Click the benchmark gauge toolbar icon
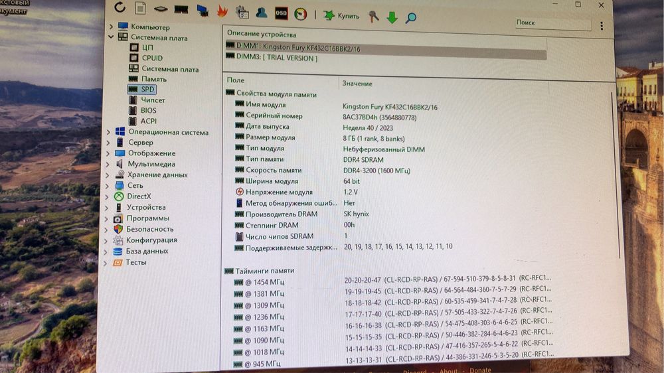 pyautogui.click(x=300, y=14)
